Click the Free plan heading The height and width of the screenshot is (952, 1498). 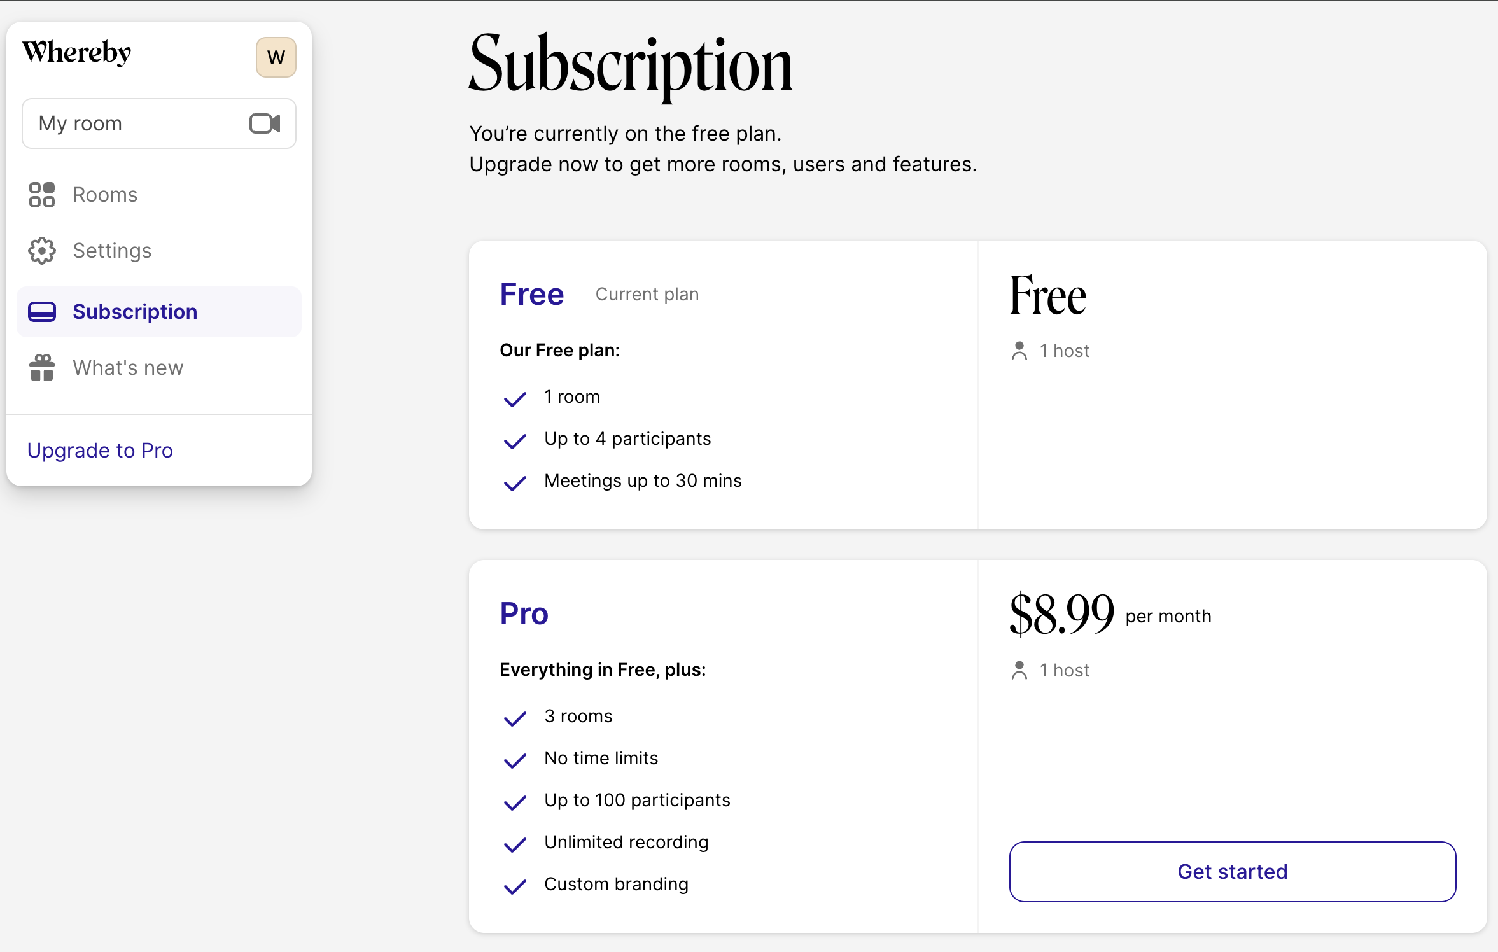532,295
